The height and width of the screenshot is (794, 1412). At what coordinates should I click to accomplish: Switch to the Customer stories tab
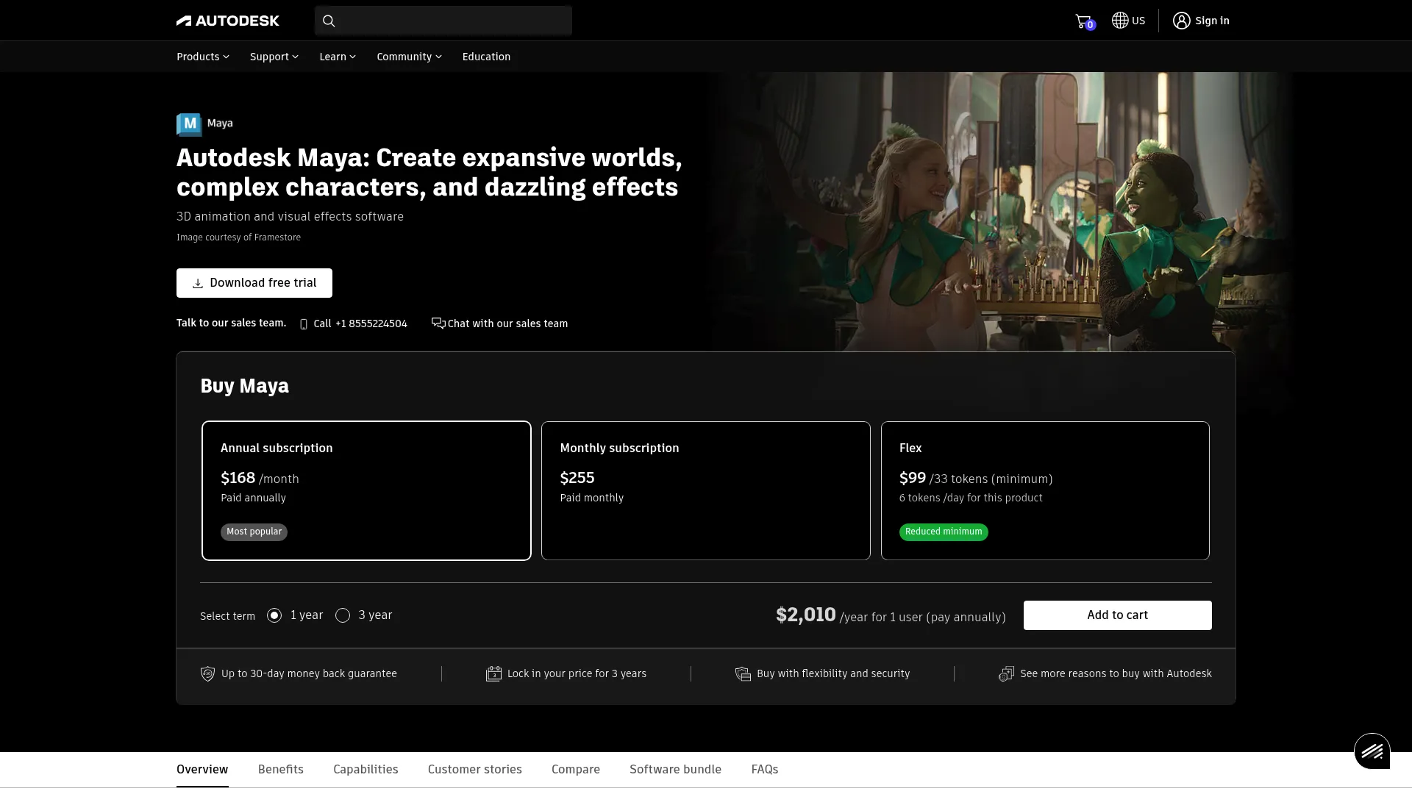pyautogui.click(x=475, y=769)
